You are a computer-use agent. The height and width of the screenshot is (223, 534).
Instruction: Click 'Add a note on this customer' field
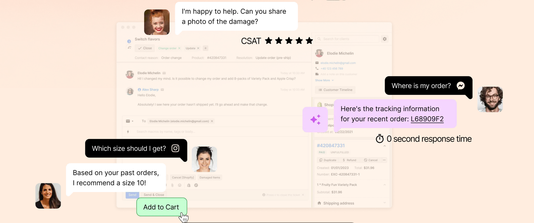[339, 74]
